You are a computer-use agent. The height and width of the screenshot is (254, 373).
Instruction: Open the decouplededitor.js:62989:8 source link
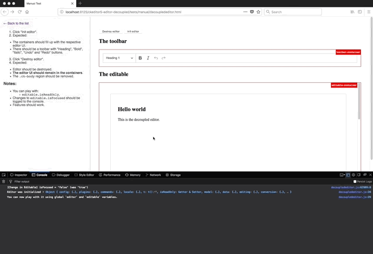click(351, 187)
